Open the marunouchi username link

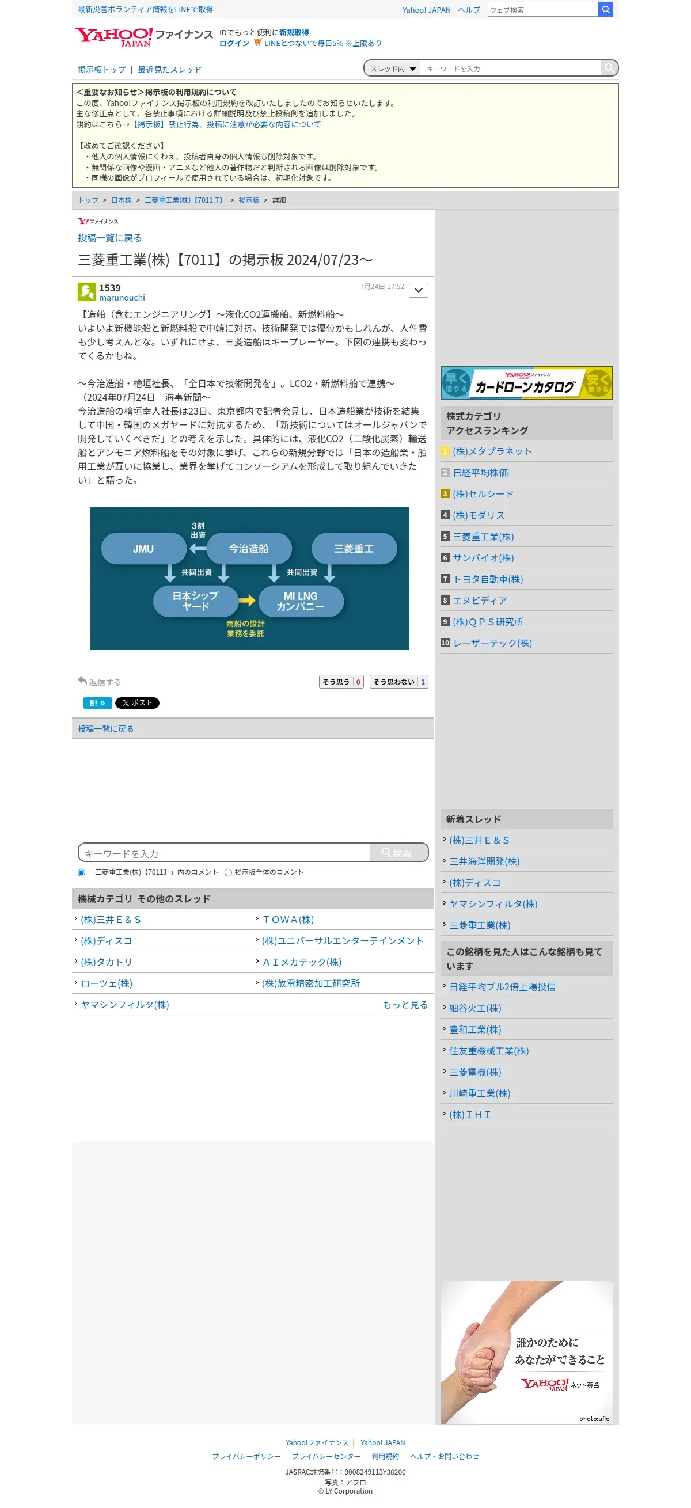(122, 297)
